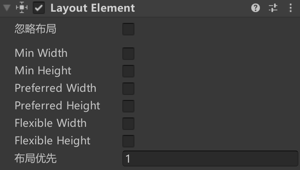
Task: Click the Layout Element component icon
Action: click(21, 8)
